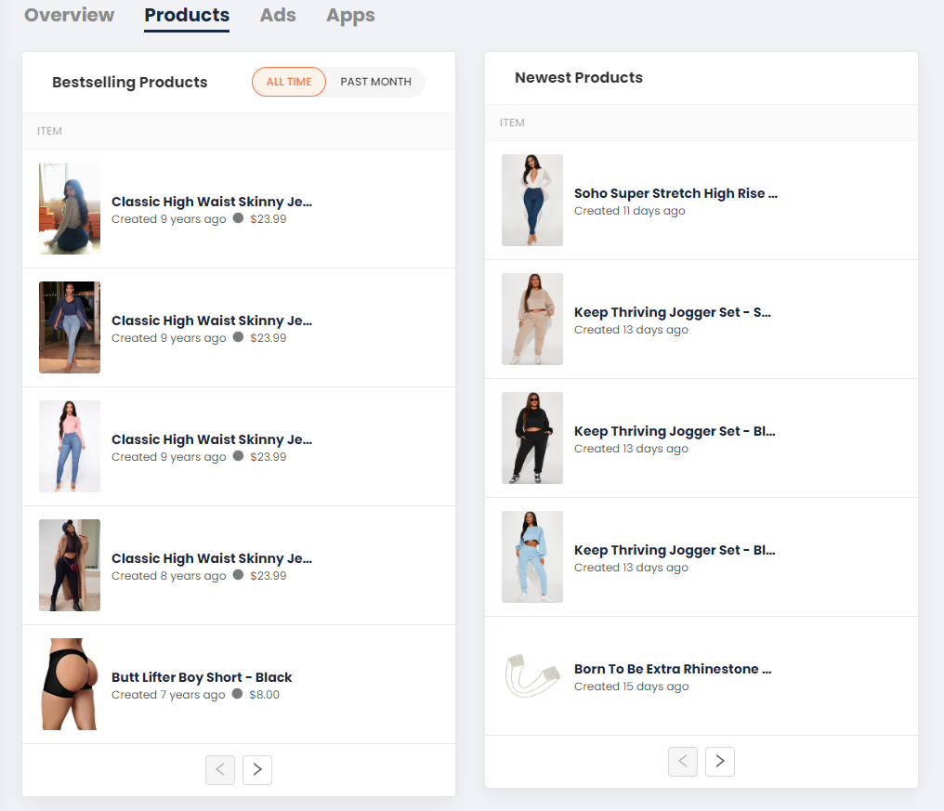Click the Classic High Waist item created 8 years ago

(x=212, y=558)
